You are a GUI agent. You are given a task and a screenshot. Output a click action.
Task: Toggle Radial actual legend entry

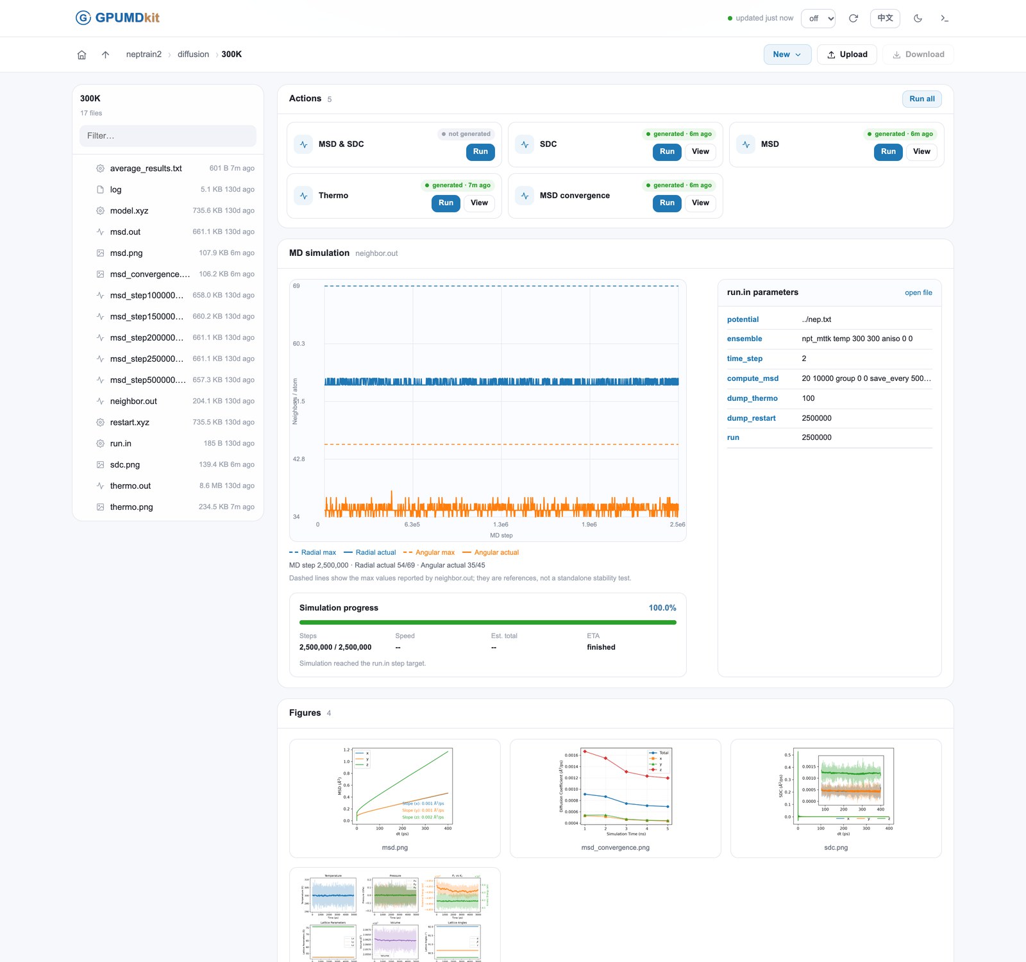(370, 553)
